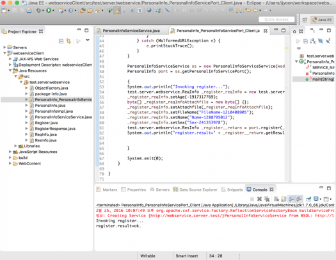This screenshot has width=336, height=260.
Task: Click Remove Launch icon in Console
Action: [259, 199]
